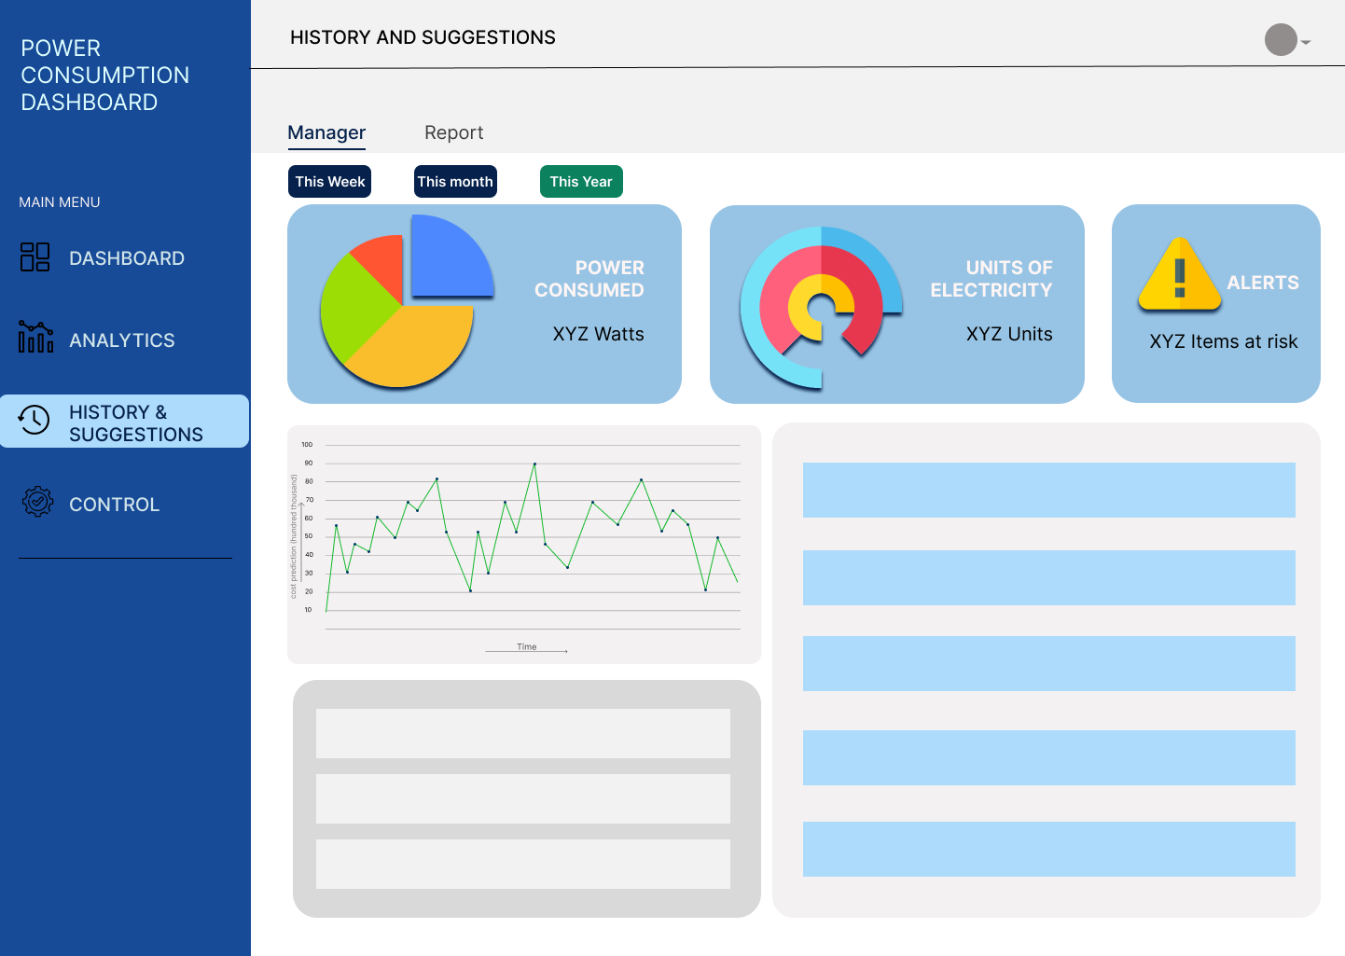Open the Alerts items at risk card
1345x956 pixels.
pos(1216,304)
